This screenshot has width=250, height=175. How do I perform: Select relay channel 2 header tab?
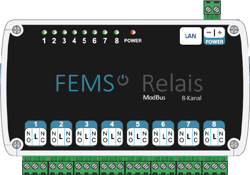click(x=61, y=124)
